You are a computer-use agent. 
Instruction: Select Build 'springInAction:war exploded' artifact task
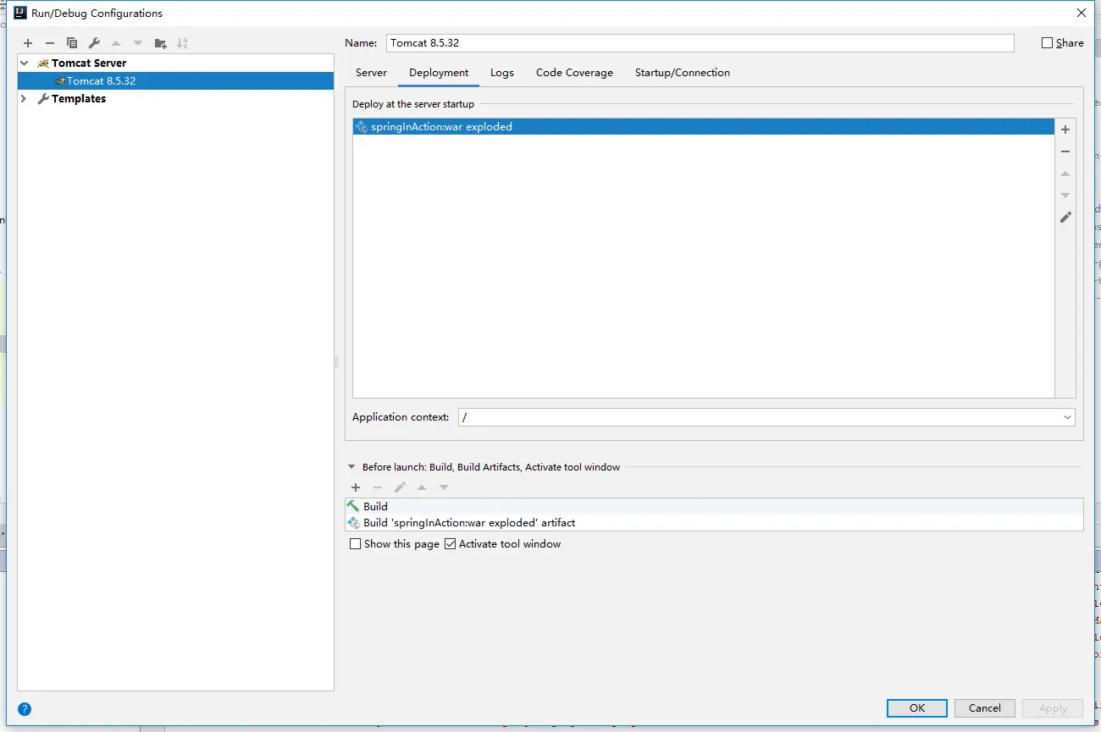(715, 523)
